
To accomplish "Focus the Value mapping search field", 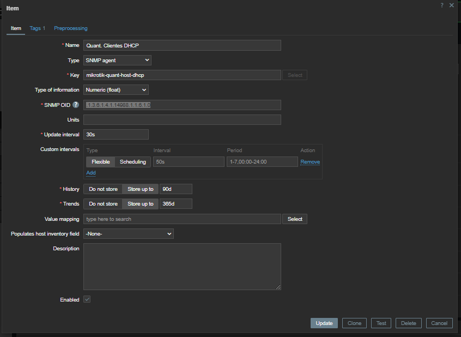I will coord(182,219).
